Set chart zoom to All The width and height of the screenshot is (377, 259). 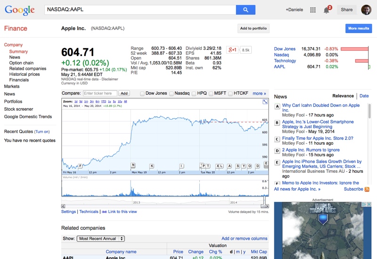(125, 101)
